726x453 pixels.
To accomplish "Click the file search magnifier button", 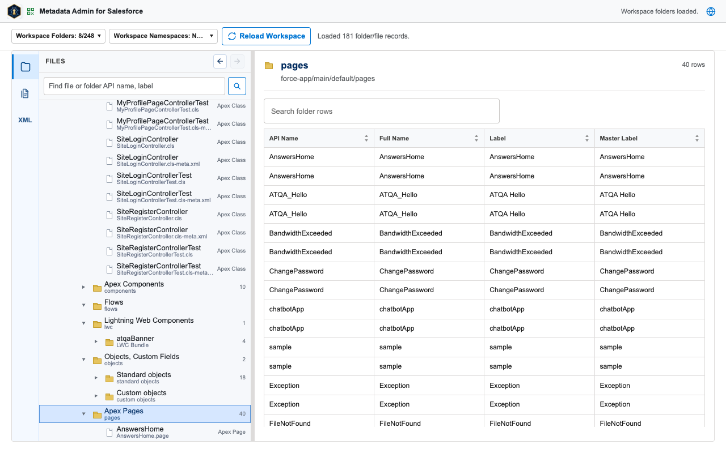I will point(237,86).
